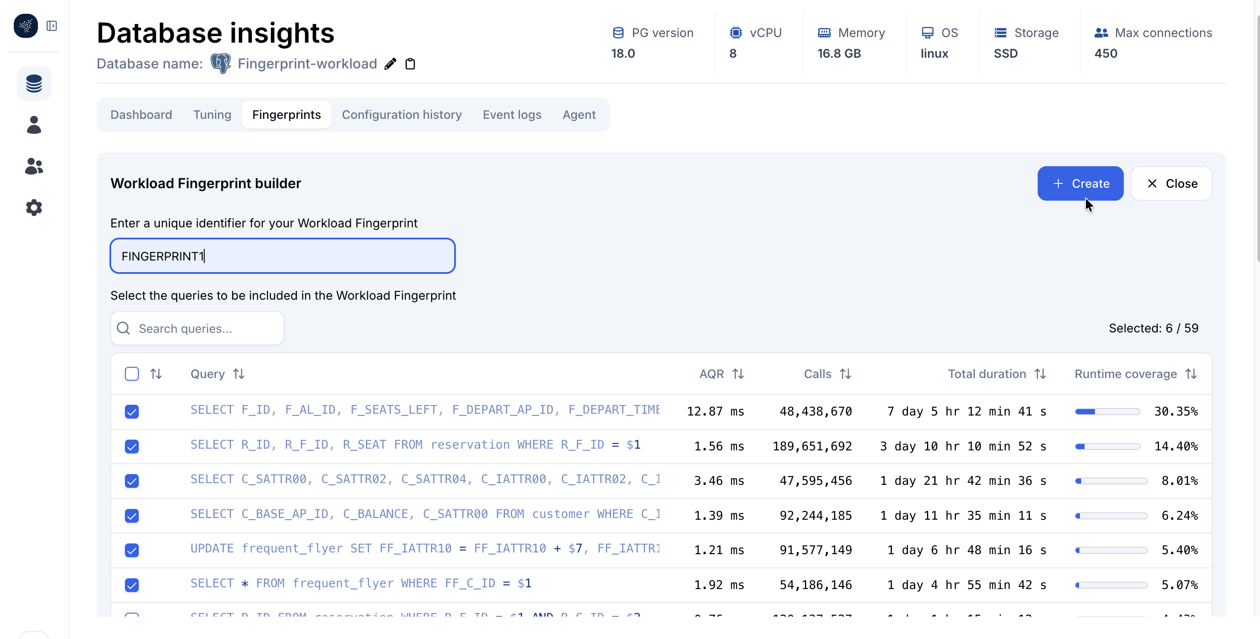The width and height of the screenshot is (1260, 639).
Task: Copy the database name using the clipboard icon
Action: 410,64
